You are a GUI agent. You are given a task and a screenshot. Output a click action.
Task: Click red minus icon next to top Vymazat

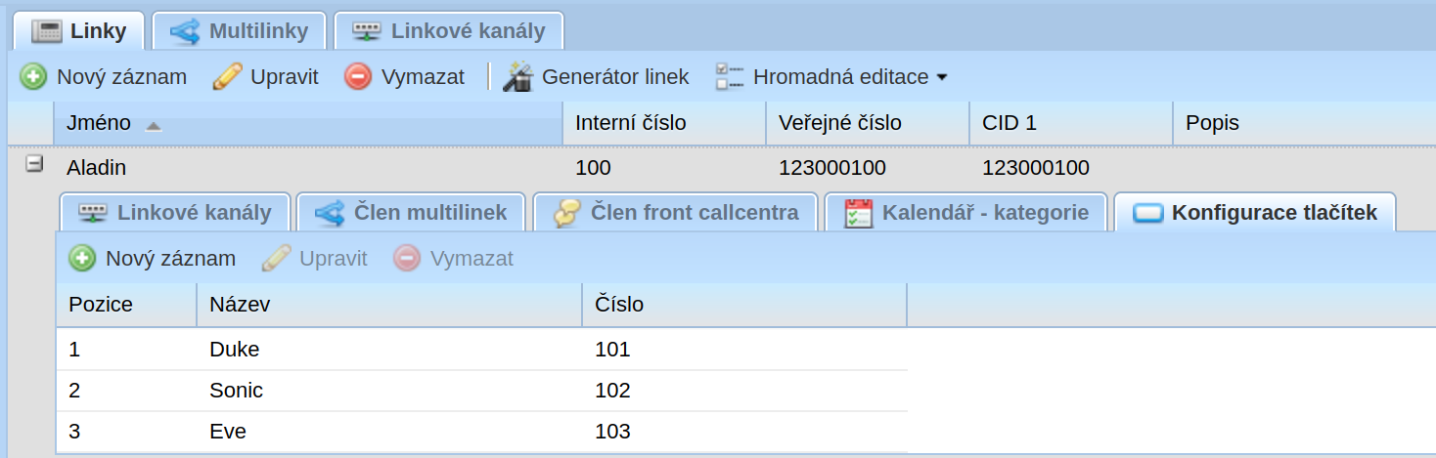tap(358, 76)
